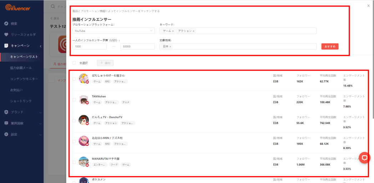Select the おおはらMEN row checkbox

tap(74, 141)
